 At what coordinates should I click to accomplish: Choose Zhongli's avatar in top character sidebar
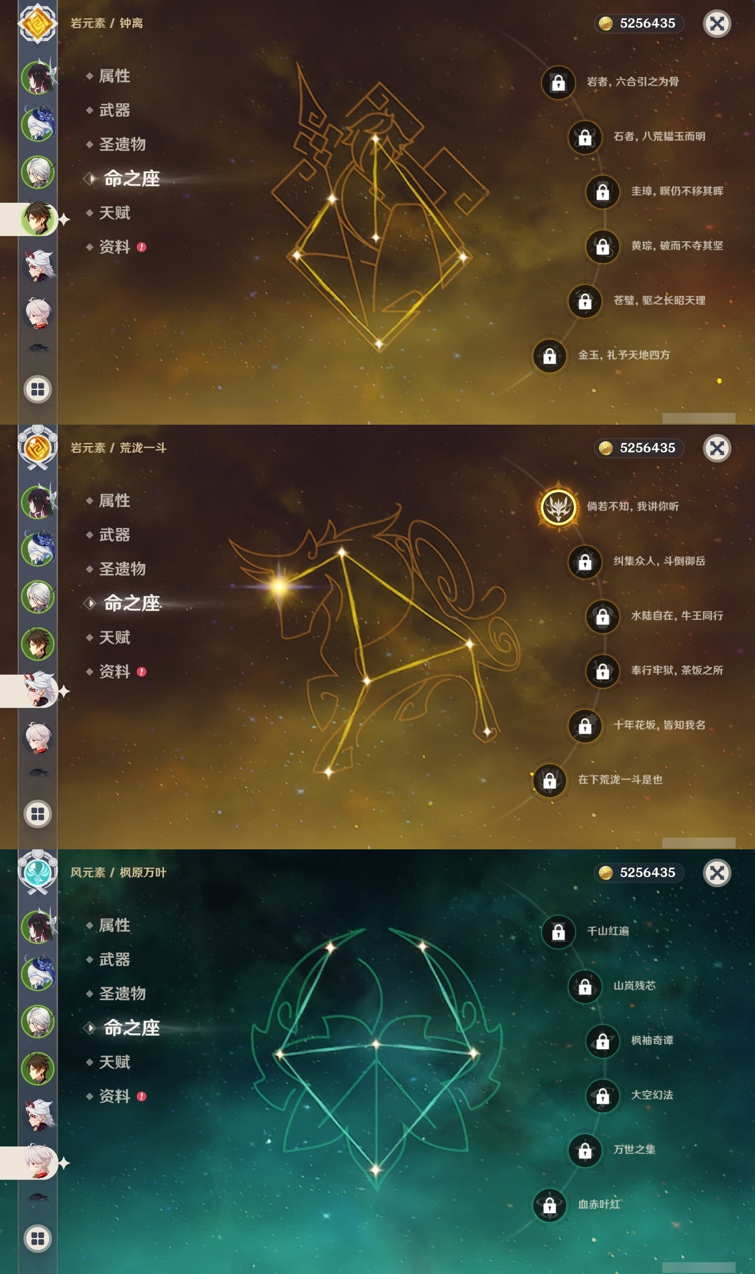(38, 219)
